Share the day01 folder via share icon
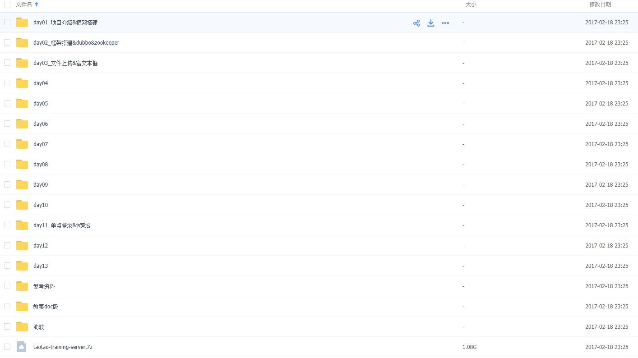Screen dimensions: 638x358 (416, 23)
